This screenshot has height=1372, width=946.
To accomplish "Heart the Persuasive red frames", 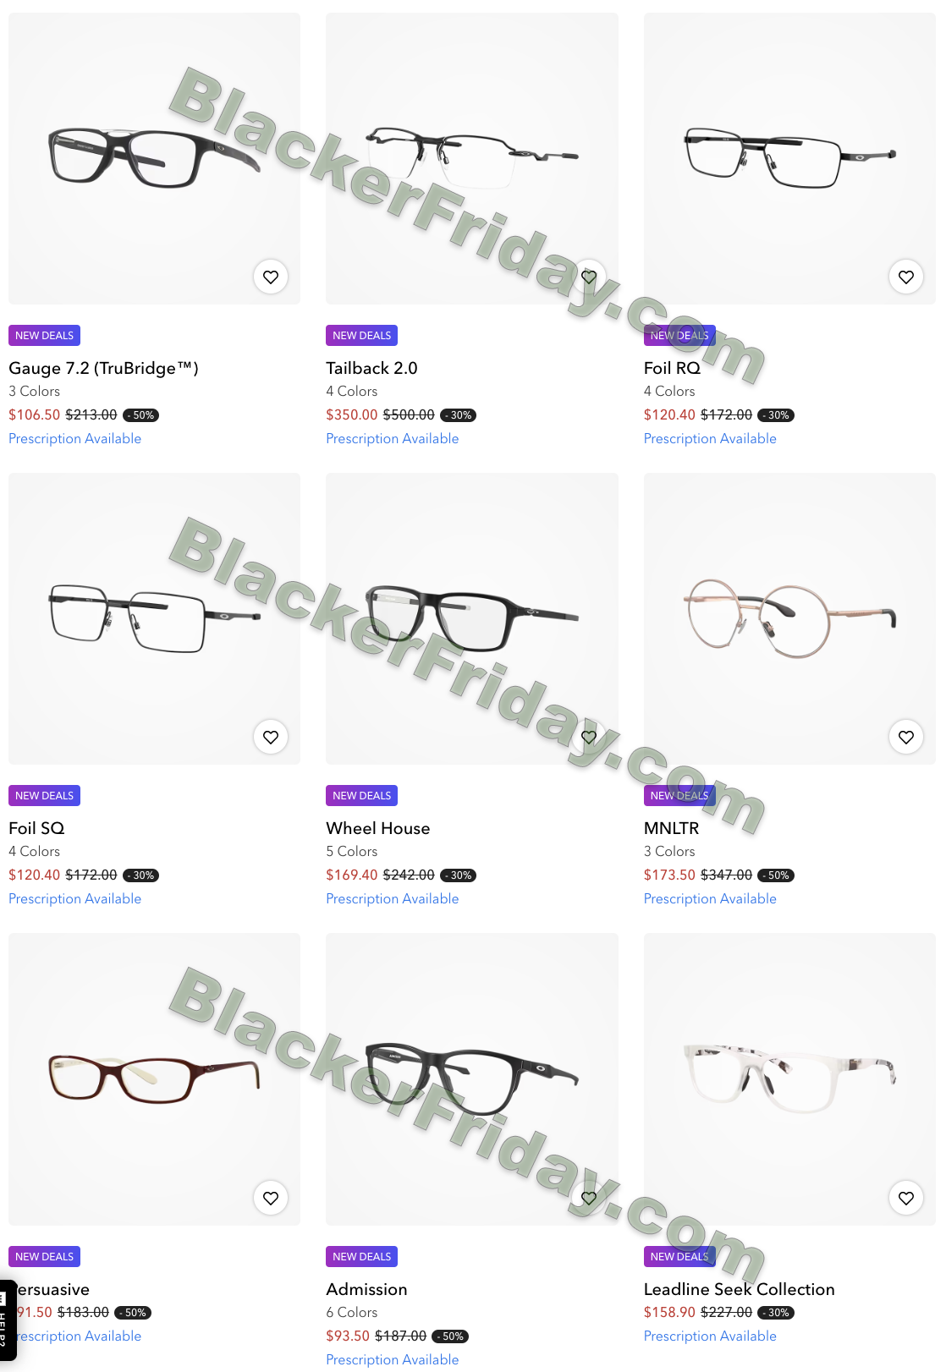I will 271,1198.
